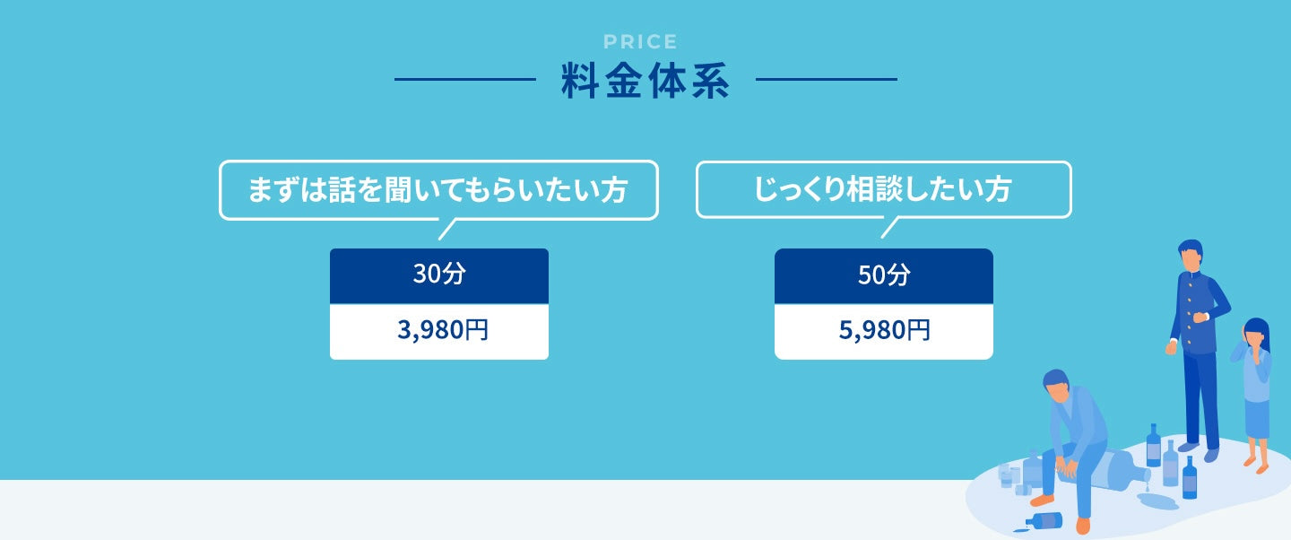Click the horizontal line right of 料金体系
1291x540 pixels.
[826, 80]
